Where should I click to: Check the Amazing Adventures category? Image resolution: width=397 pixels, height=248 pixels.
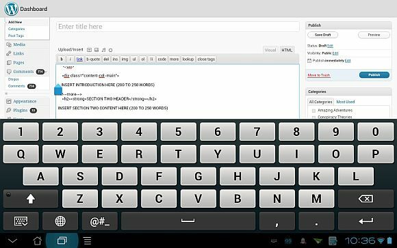313,111
